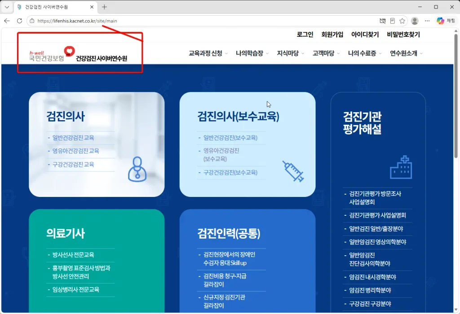This screenshot has height=314, width=460.
Task: Open 영유아건강검진 (보수교육) link
Action: coord(221,155)
